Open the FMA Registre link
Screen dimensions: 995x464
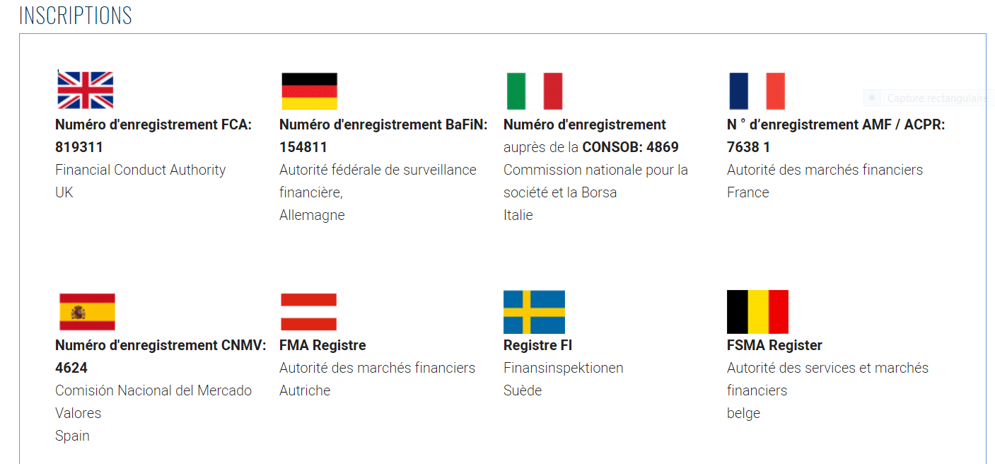tap(322, 346)
